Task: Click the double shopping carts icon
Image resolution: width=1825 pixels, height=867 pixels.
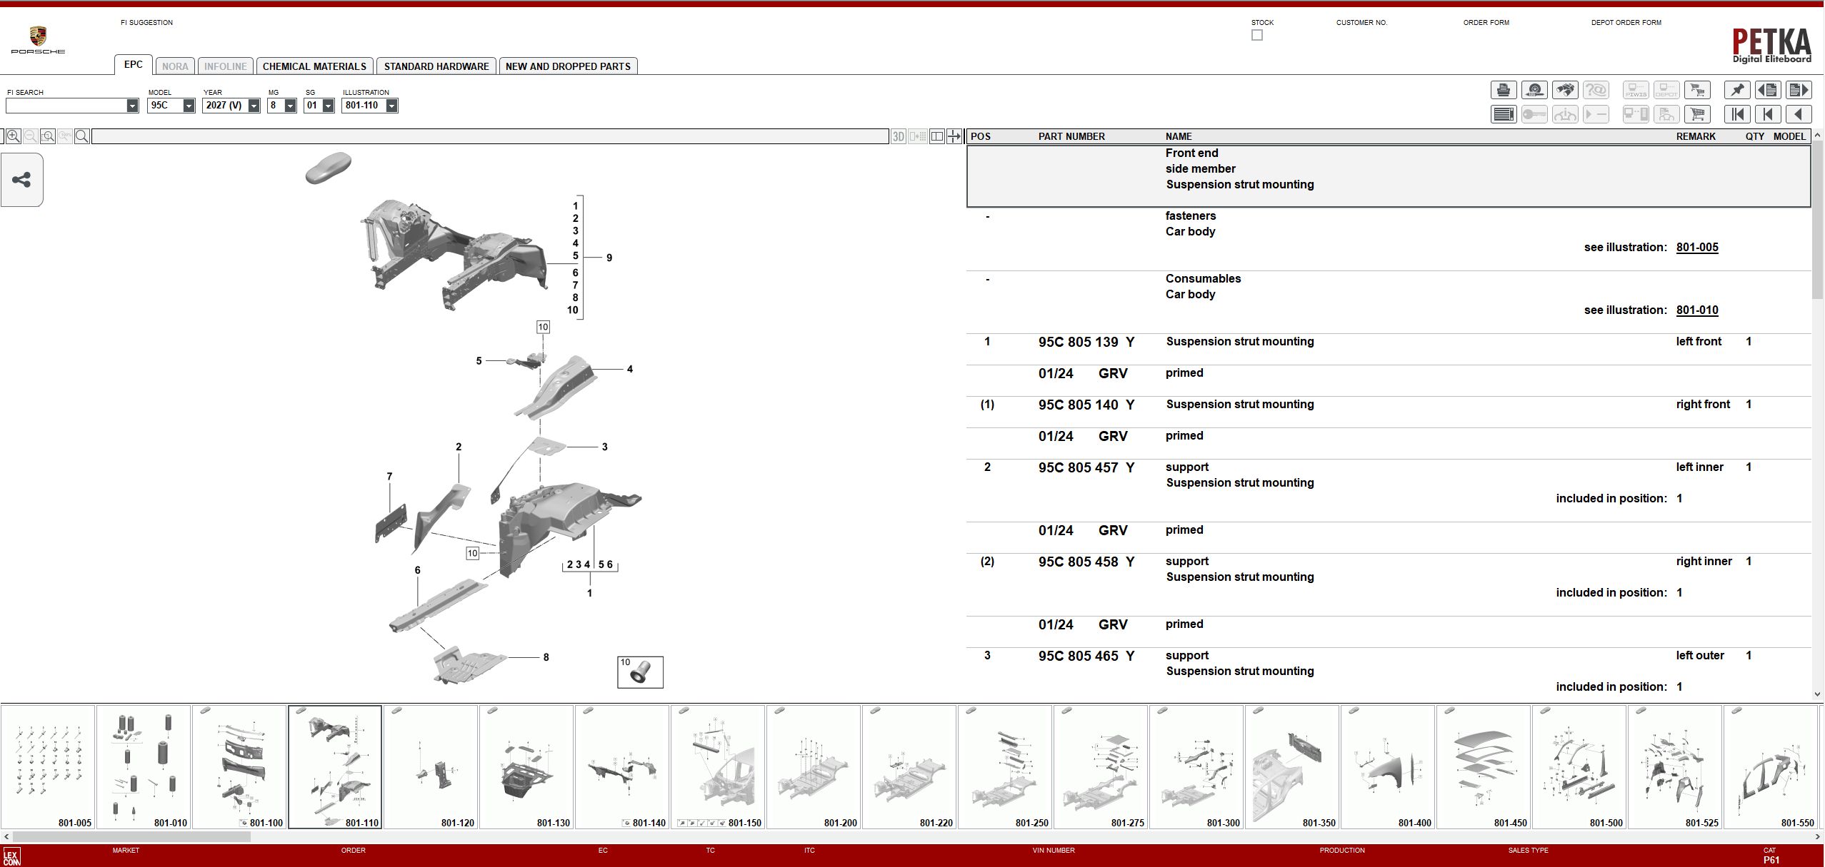Action: pos(1698,90)
